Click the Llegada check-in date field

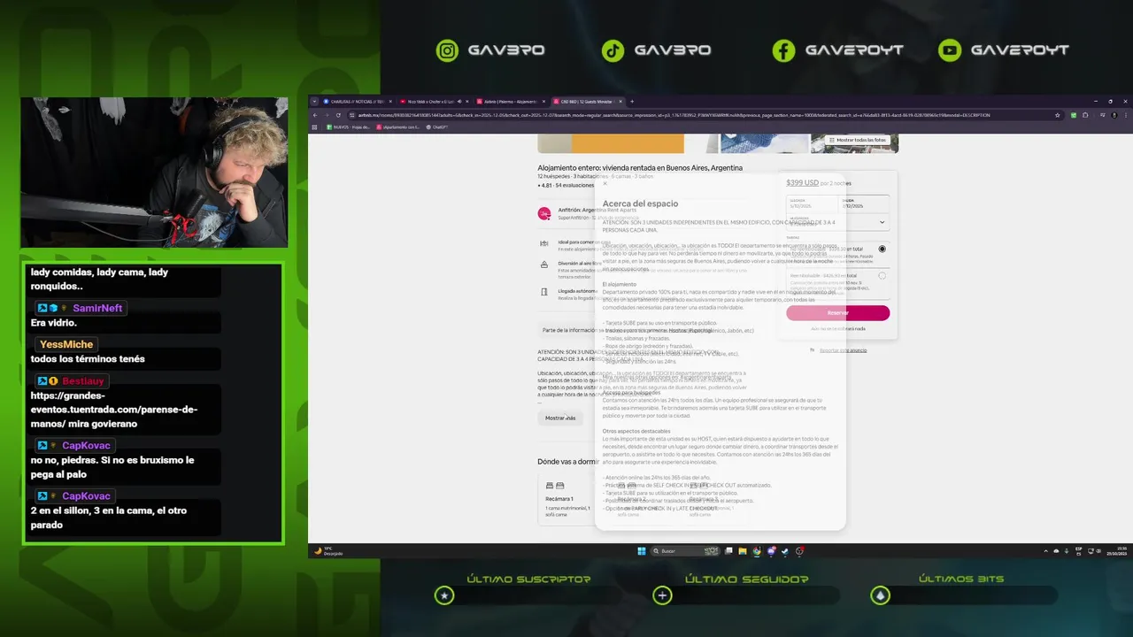click(812, 203)
